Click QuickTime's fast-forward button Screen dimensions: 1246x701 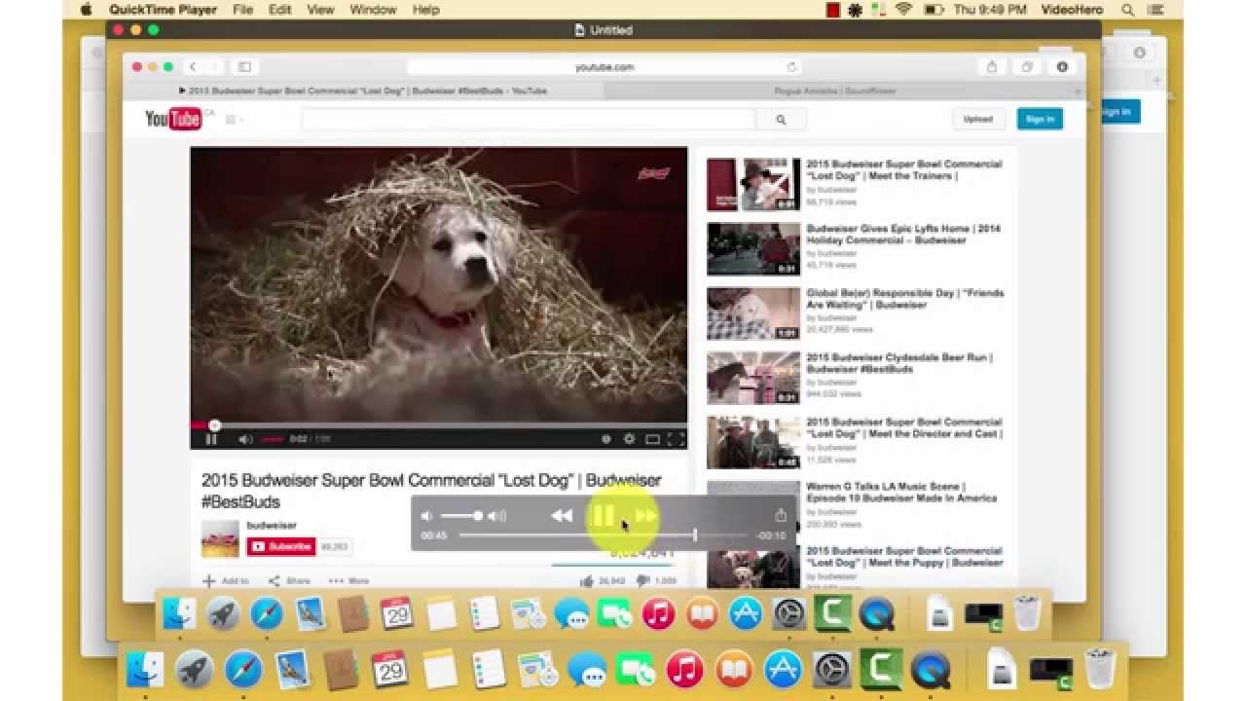pyautogui.click(x=645, y=516)
